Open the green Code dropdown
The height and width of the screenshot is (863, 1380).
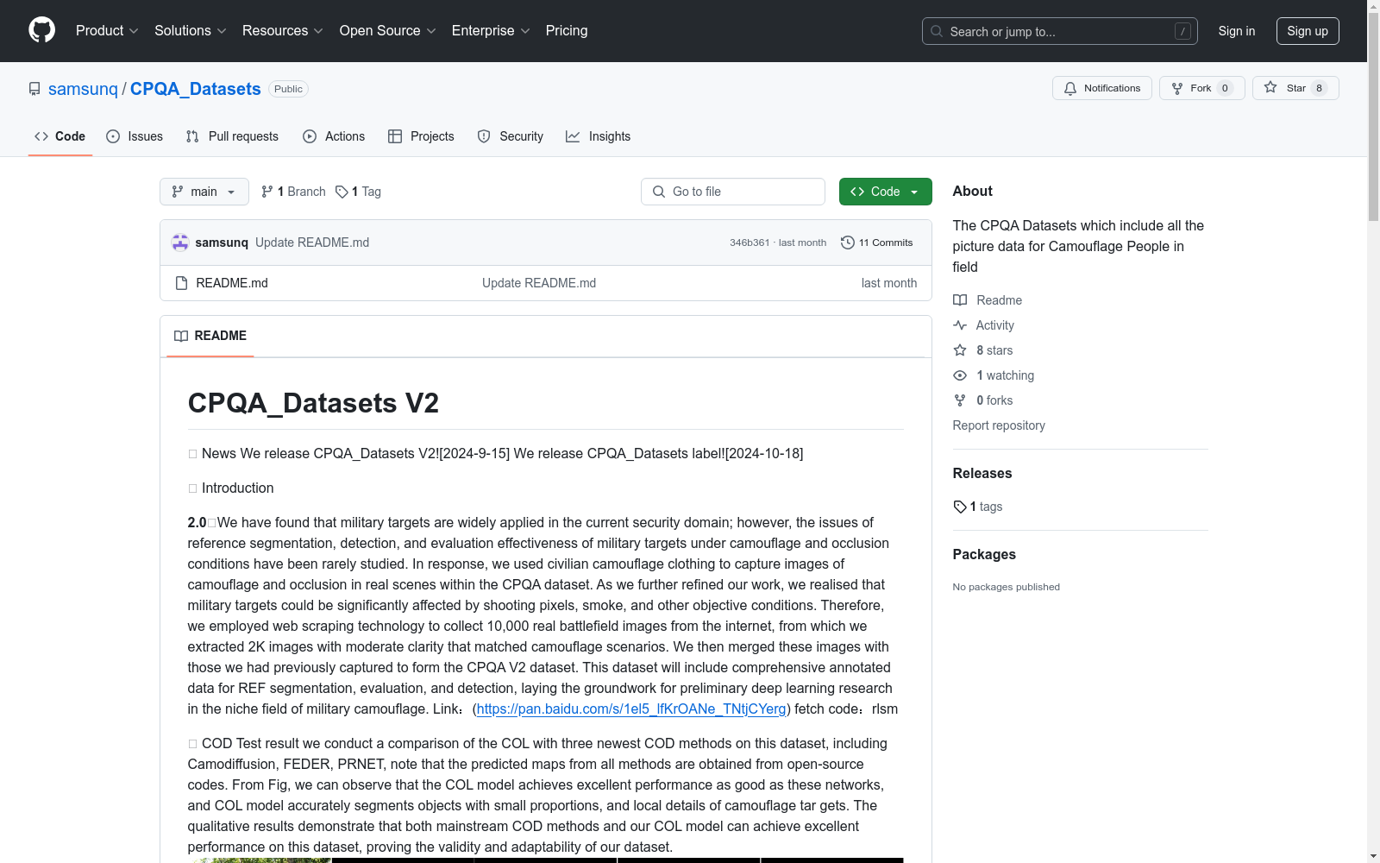[885, 192]
